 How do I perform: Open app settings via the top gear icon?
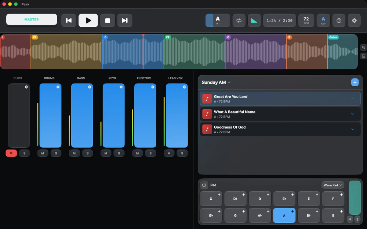point(354,21)
